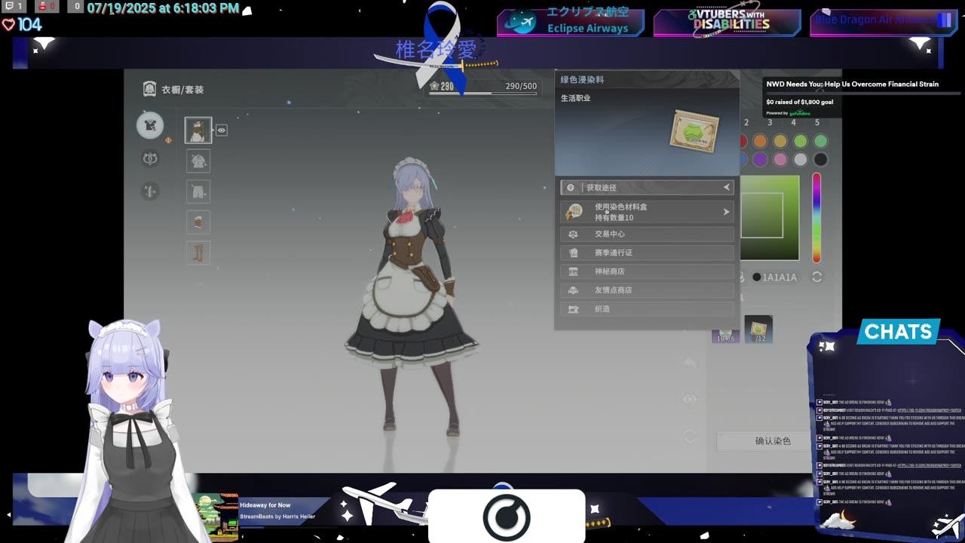This screenshot has height=543, width=965.
Task: Click the rotate reset icon beside dye panel
Action: pyautogui.click(x=689, y=437)
